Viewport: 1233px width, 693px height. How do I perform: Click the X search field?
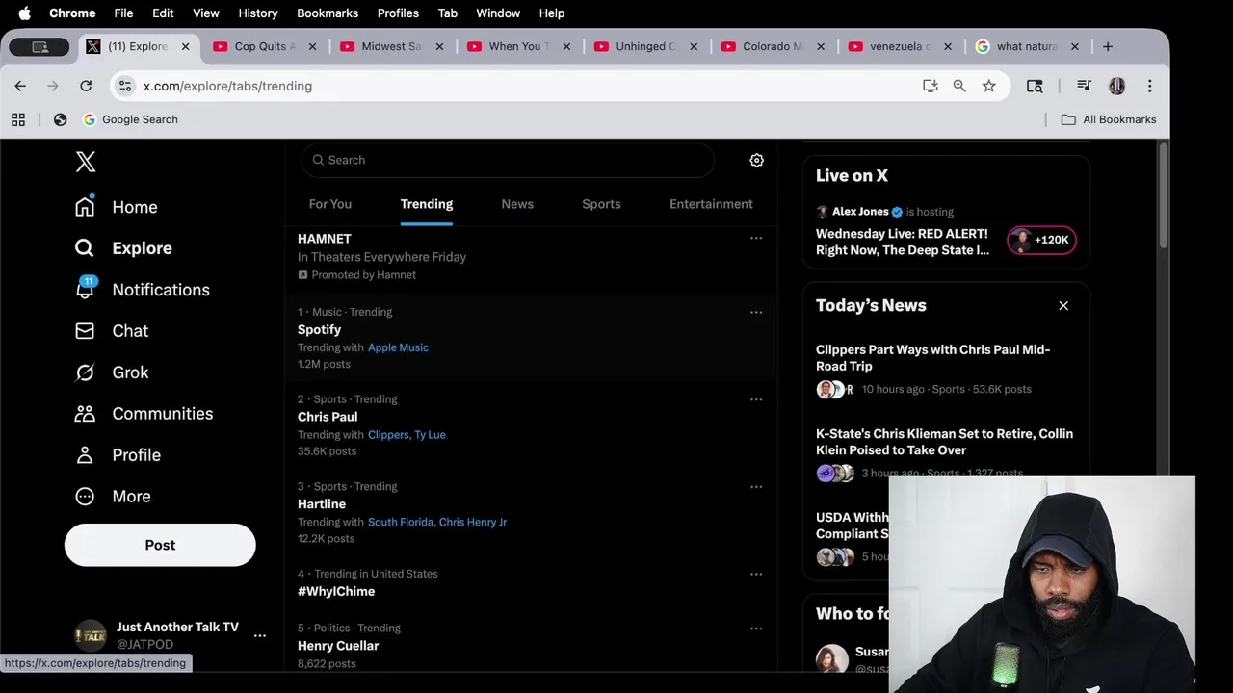tap(508, 160)
